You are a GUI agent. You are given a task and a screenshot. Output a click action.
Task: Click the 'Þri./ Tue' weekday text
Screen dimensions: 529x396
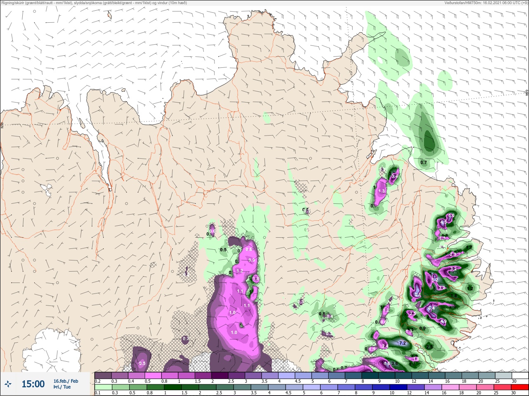click(x=62, y=387)
